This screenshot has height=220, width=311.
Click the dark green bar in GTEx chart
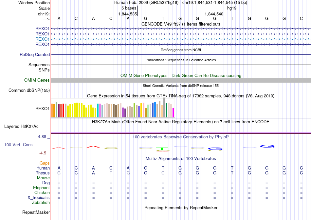click(x=166, y=110)
